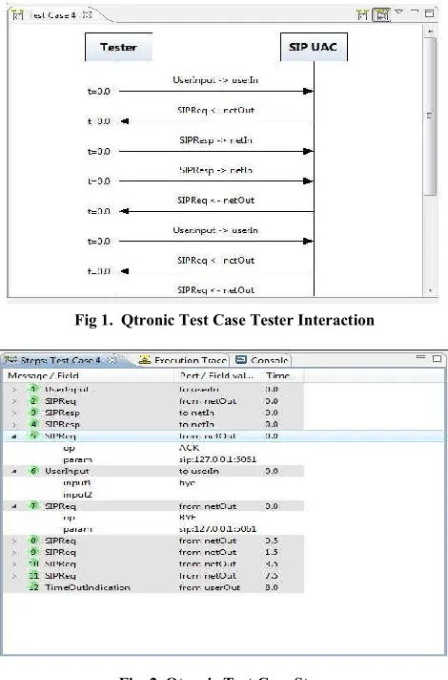Click the Steps tab list icon
Image resolution: width=448 pixels, height=680 pixels.
(10, 360)
